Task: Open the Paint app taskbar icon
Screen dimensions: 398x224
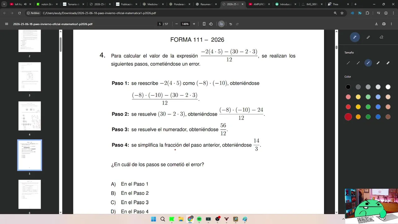Action: point(245,219)
